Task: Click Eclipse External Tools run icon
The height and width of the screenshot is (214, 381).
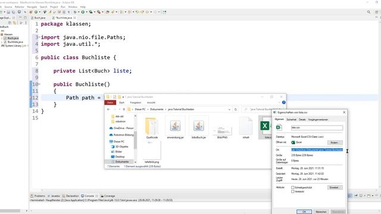Action: (x=99, y=12)
